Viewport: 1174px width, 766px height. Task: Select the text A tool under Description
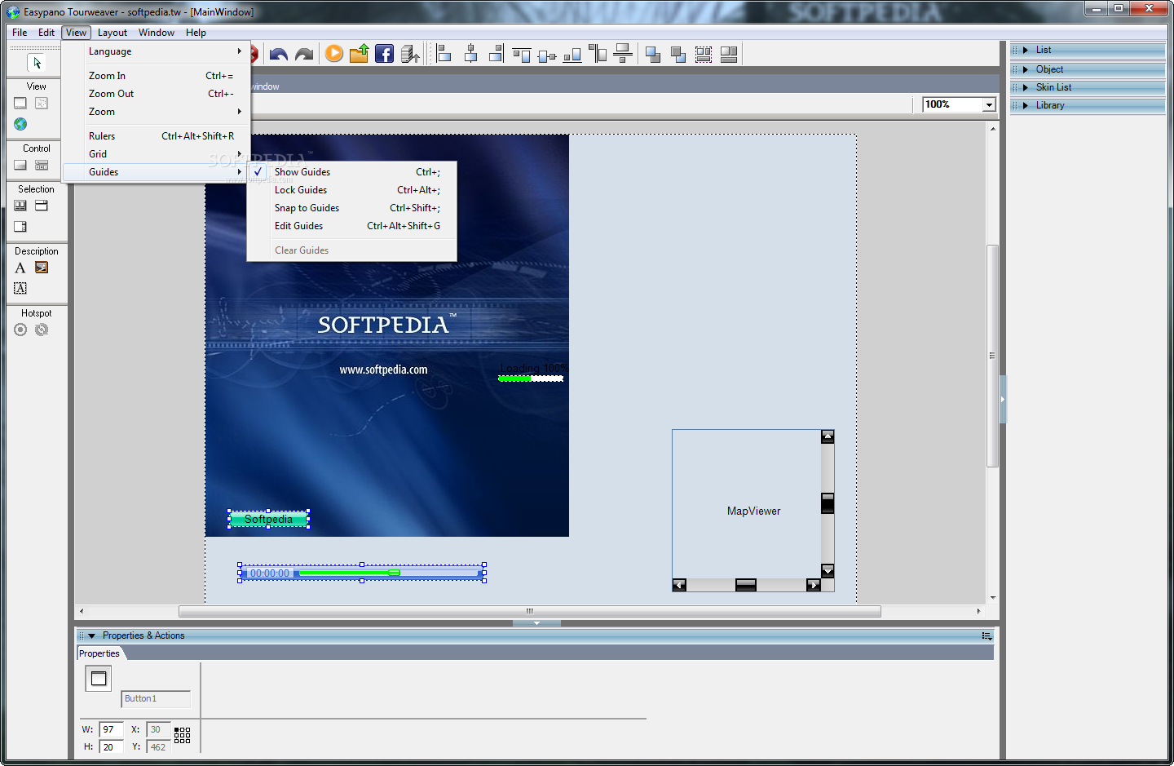pyautogui.click(x=20, y=268)
